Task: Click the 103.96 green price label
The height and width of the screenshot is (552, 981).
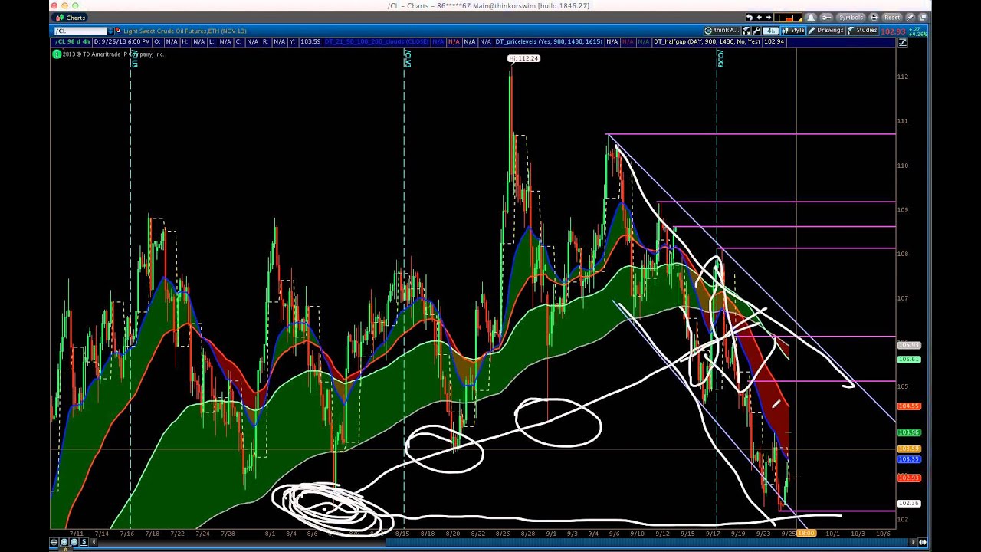Action: tap(909, 433)
